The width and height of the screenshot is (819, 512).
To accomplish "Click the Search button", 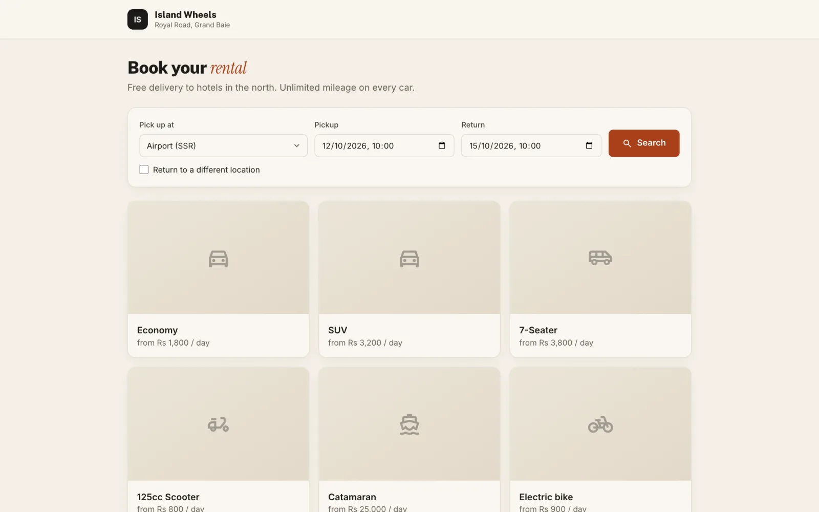I will point(644,143).
